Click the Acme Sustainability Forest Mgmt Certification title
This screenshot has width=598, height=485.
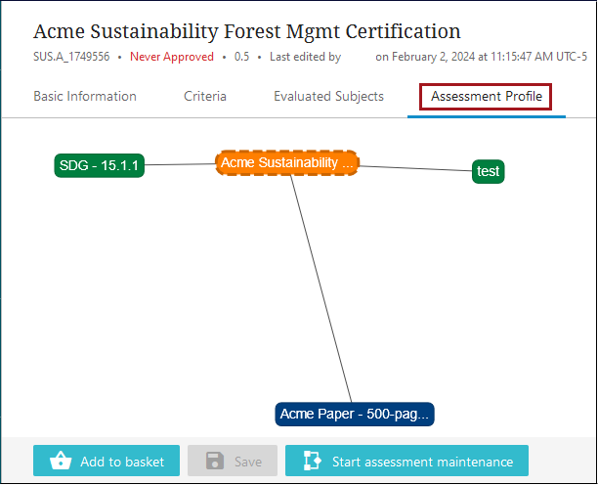pyautogui.click(x=247, y=31)
